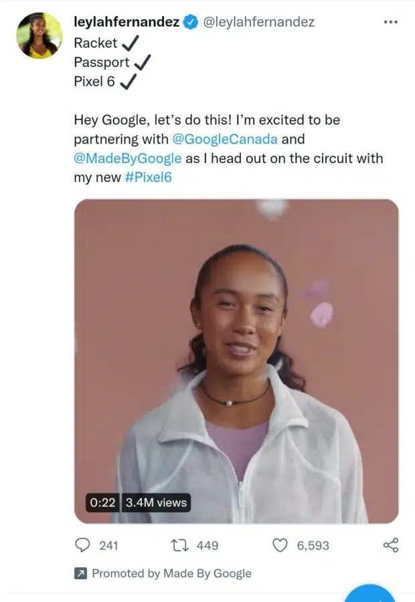Click the Promoted arrow icon
The height and width of the screenshot is (602, 415).
(x=80, y=574)
